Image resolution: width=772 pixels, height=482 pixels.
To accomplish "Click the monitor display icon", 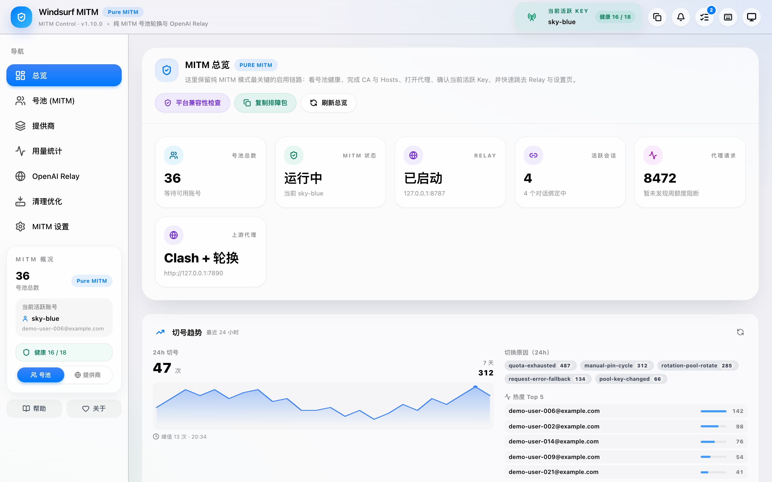I will click(752, 17).
